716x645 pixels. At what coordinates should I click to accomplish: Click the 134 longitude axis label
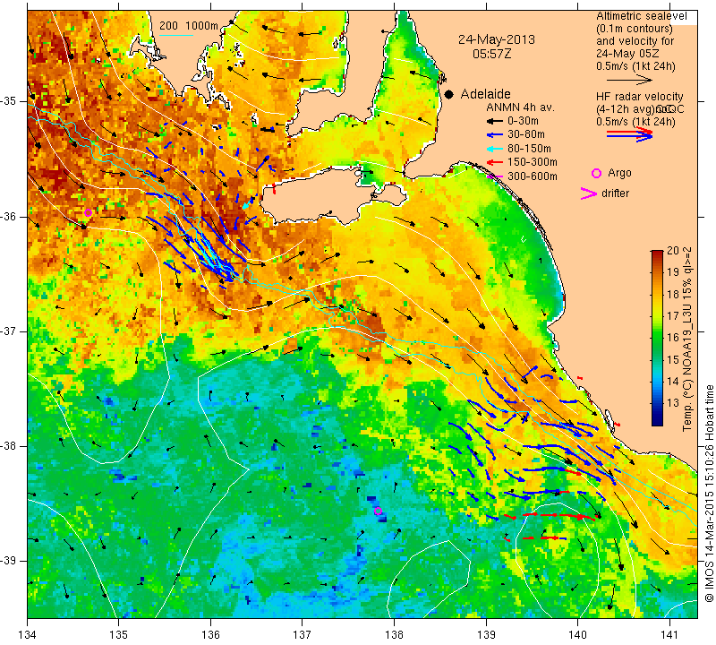click(28, 635)
